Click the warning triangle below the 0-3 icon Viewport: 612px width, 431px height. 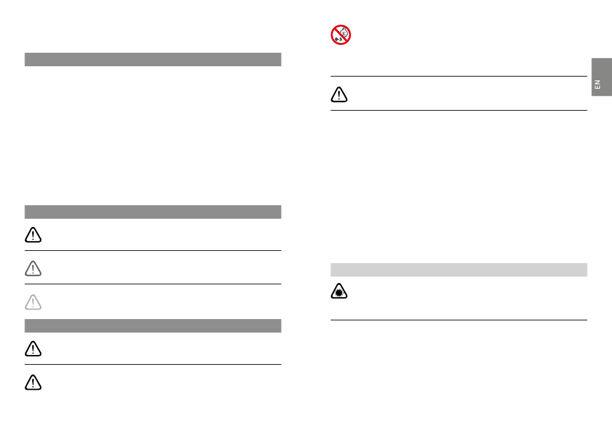(339, 95)
